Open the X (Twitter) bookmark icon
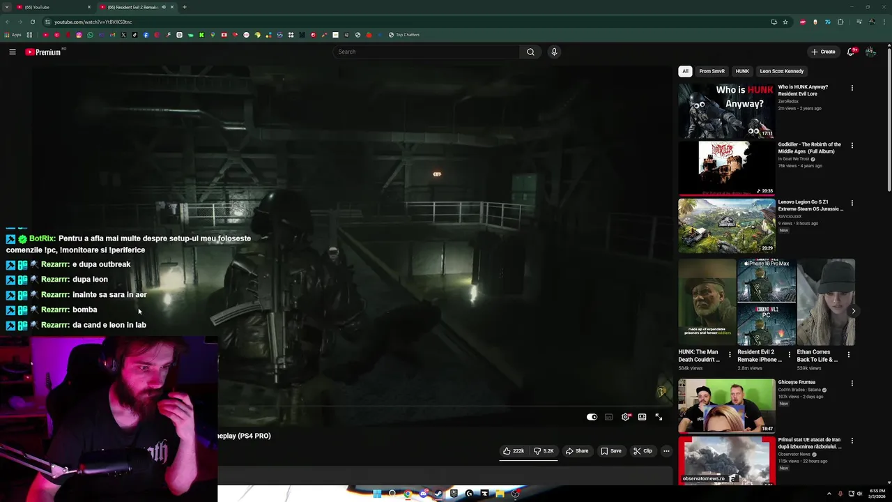The height and width of the screenshot is (502, 892). [x=123, y=35]
